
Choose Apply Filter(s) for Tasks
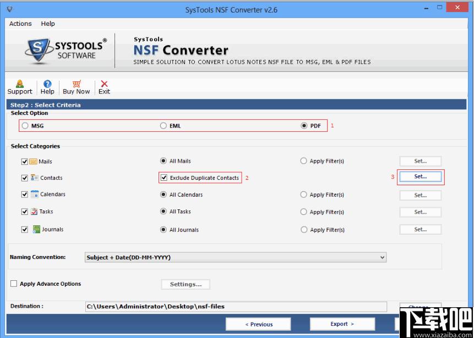pyautogui.click(x=303, y=212)
